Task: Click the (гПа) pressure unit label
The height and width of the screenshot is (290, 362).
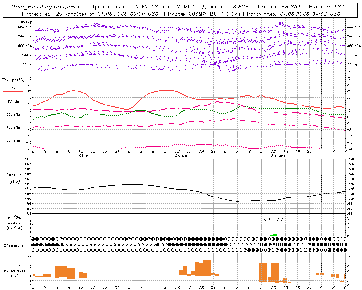Action: 15,181
